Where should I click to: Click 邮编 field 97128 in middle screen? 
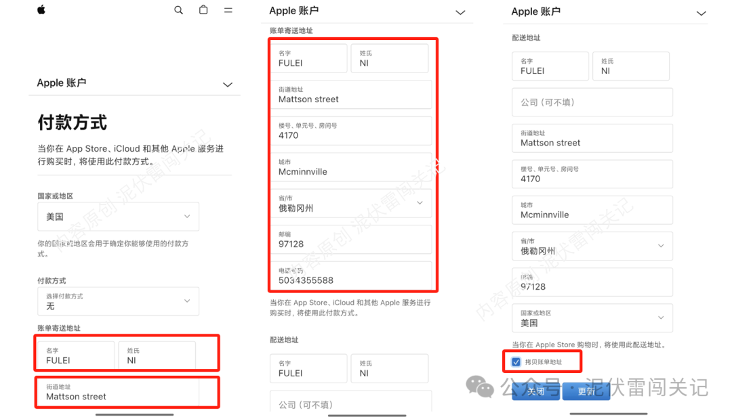351,240
